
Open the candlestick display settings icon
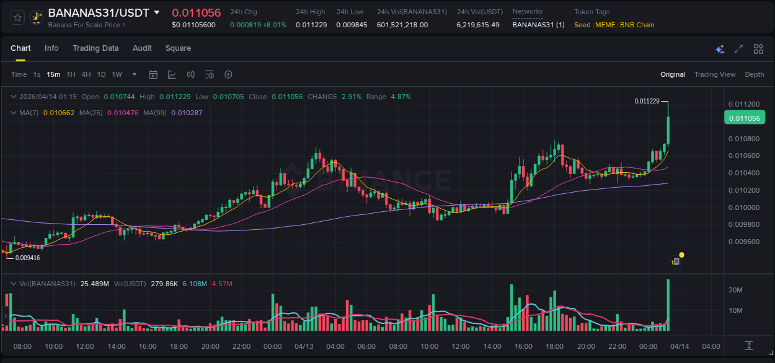pos(191,74)
